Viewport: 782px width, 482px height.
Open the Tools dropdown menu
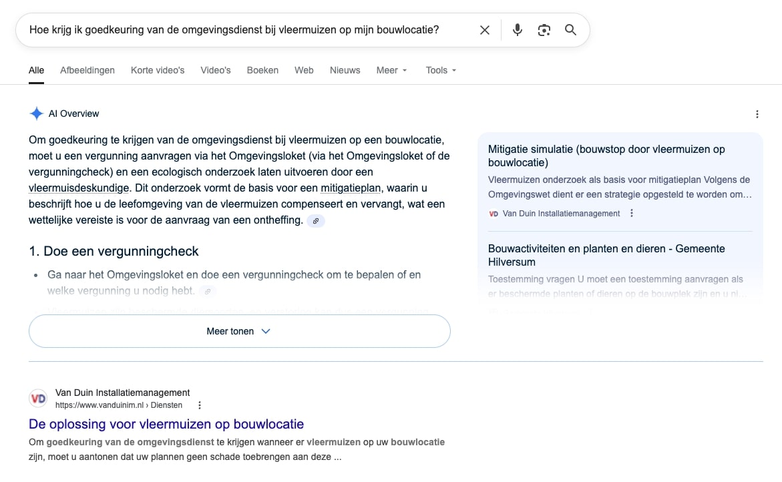pyautogui.click(x=441, y=70)
